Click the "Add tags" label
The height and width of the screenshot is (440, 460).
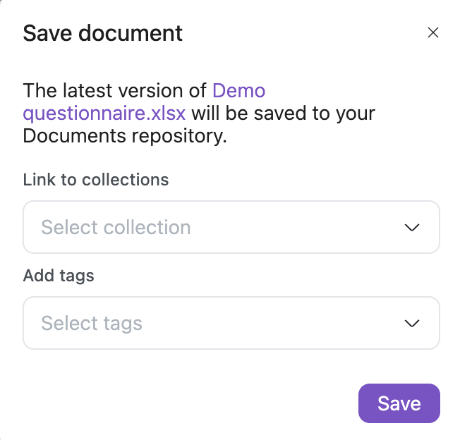pyautogui.click(x=59, y=276)
